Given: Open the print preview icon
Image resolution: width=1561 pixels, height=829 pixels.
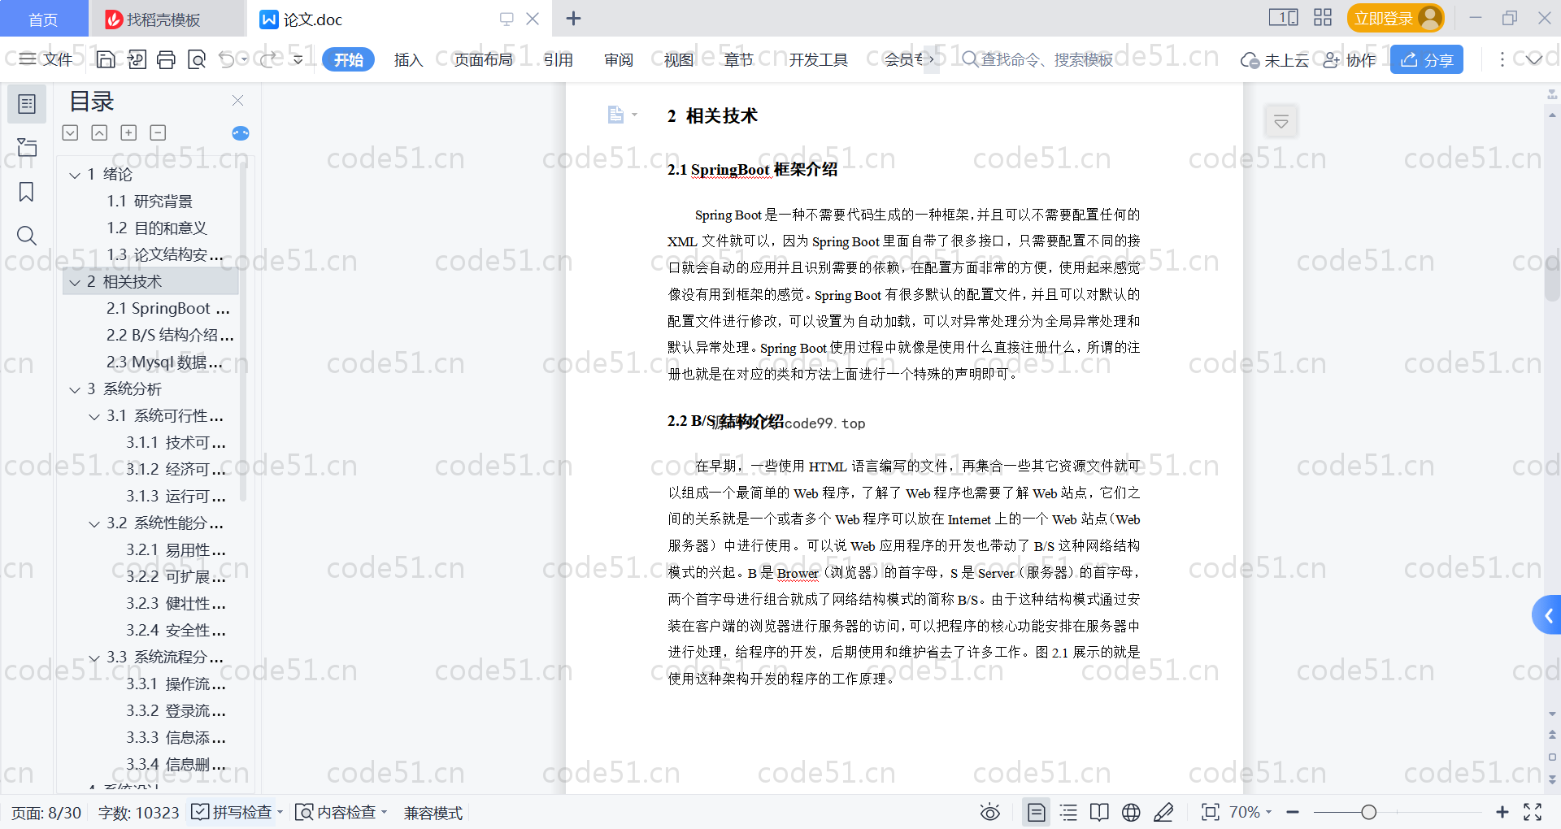Looking at the screenshot, I should point(196,59).
